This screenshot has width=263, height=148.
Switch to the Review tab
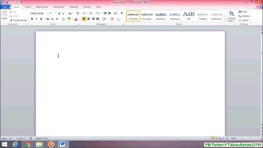pyautogui.click(x=87, y=7)
